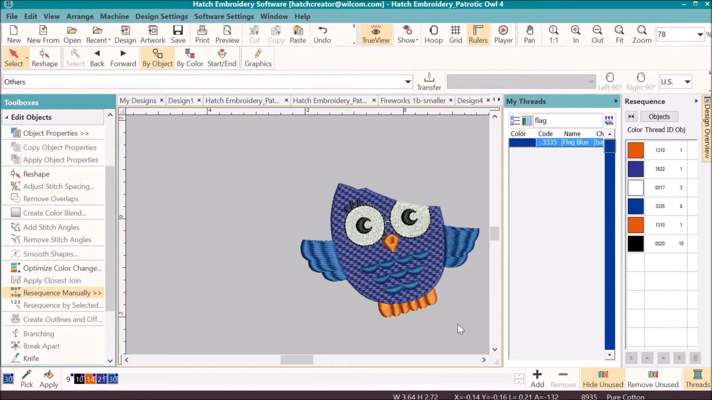Click the Add thread button
This screenshot has width=712, height=400.
[x=537, y=379]
